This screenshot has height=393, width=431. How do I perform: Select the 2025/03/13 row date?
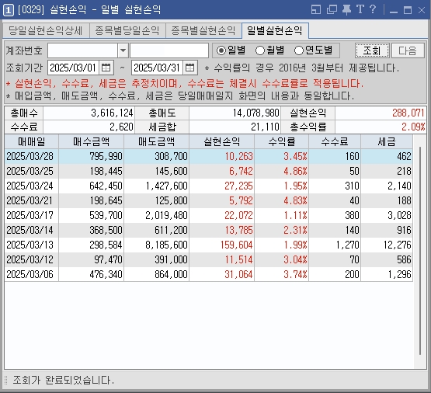30,245
